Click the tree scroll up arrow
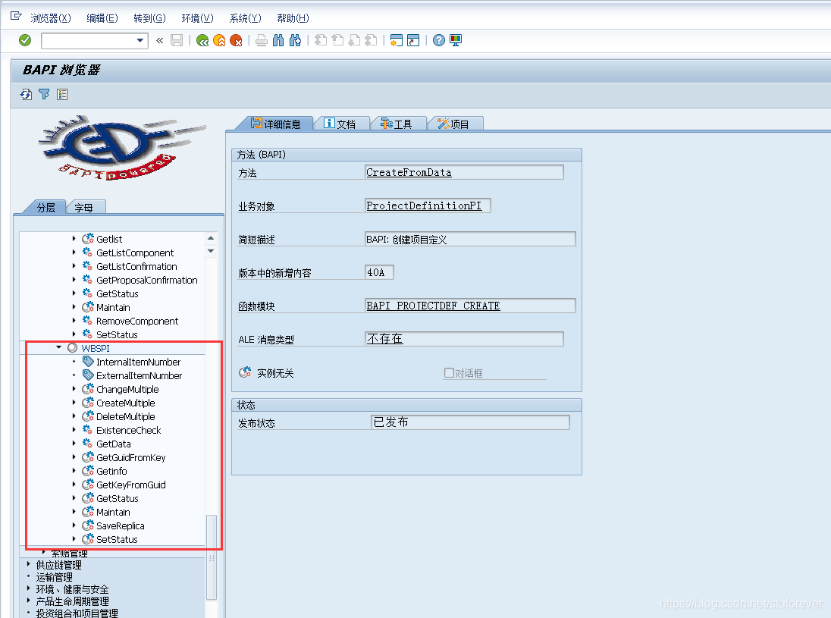The image size is (831, 618). coord(211,238)
